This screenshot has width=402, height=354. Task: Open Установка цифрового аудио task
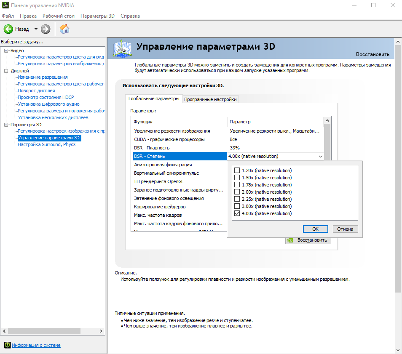(49, 104)
